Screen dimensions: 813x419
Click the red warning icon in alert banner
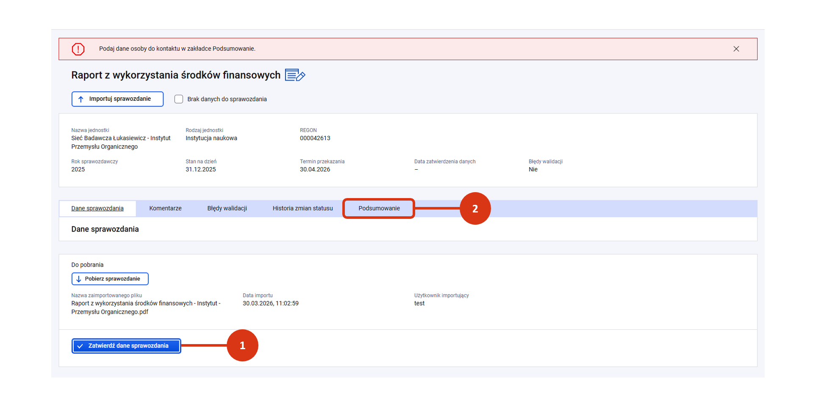point(78,49)
